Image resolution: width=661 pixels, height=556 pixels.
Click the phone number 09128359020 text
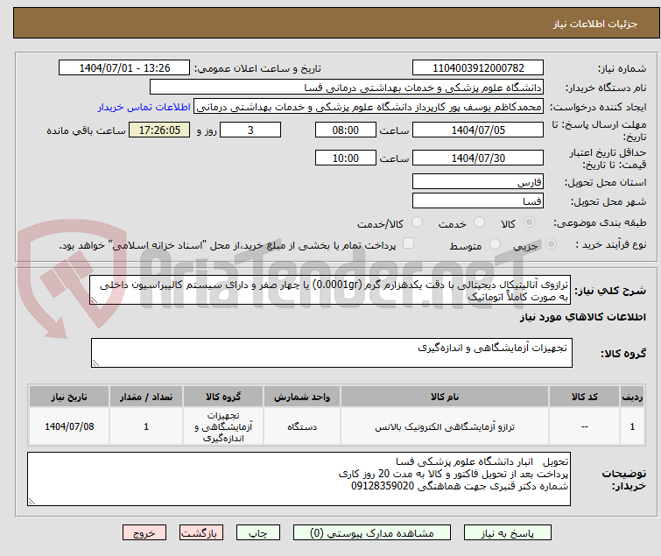[x=383, y=486]
